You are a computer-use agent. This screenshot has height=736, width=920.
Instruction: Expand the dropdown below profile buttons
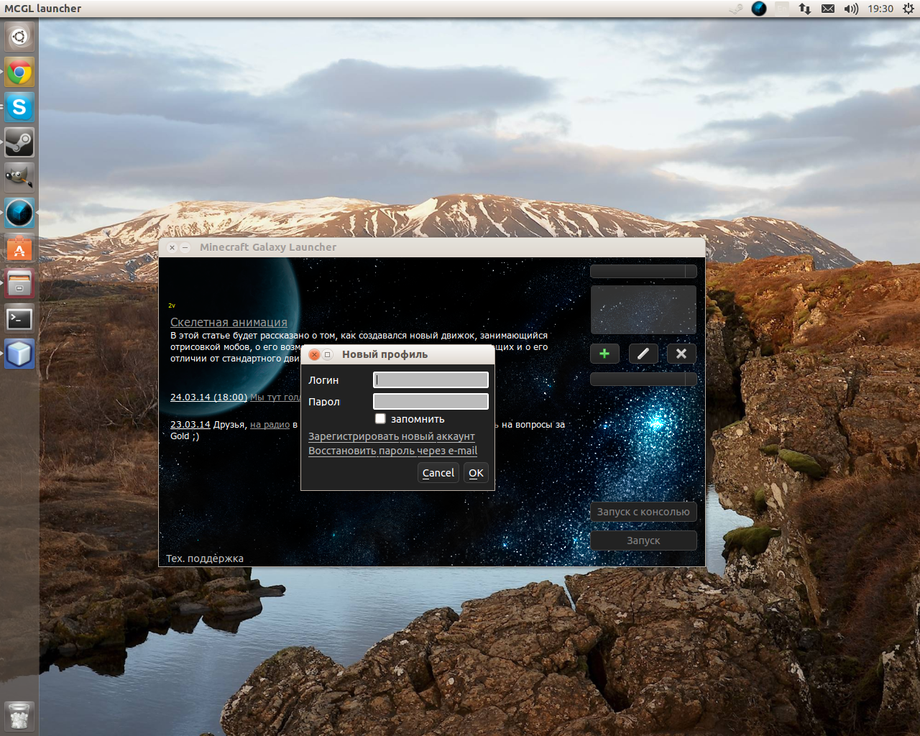click(x=643, y=379)
